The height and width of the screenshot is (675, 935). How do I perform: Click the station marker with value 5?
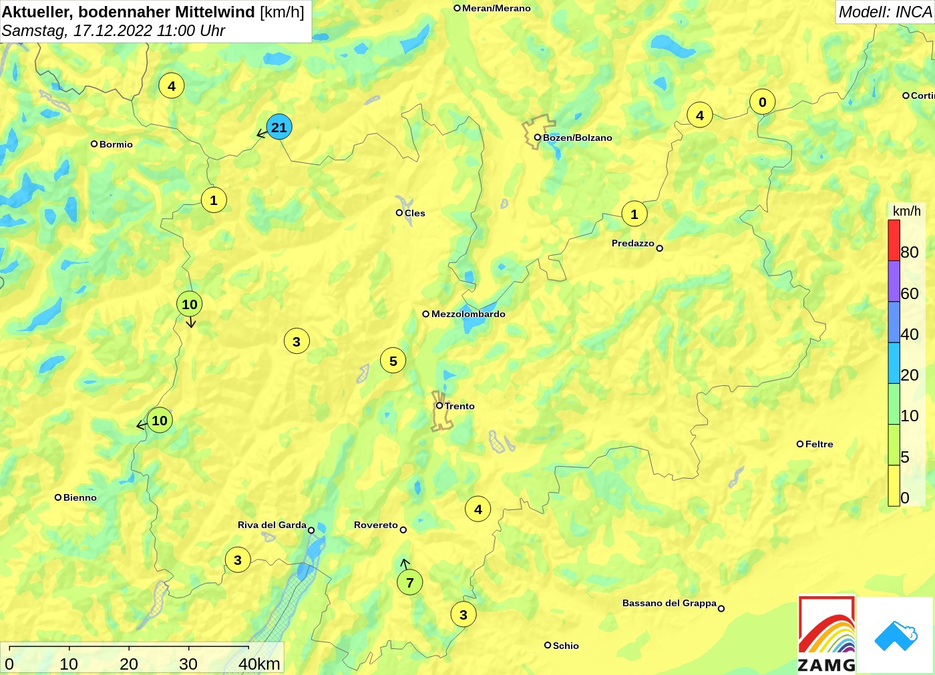393,361
